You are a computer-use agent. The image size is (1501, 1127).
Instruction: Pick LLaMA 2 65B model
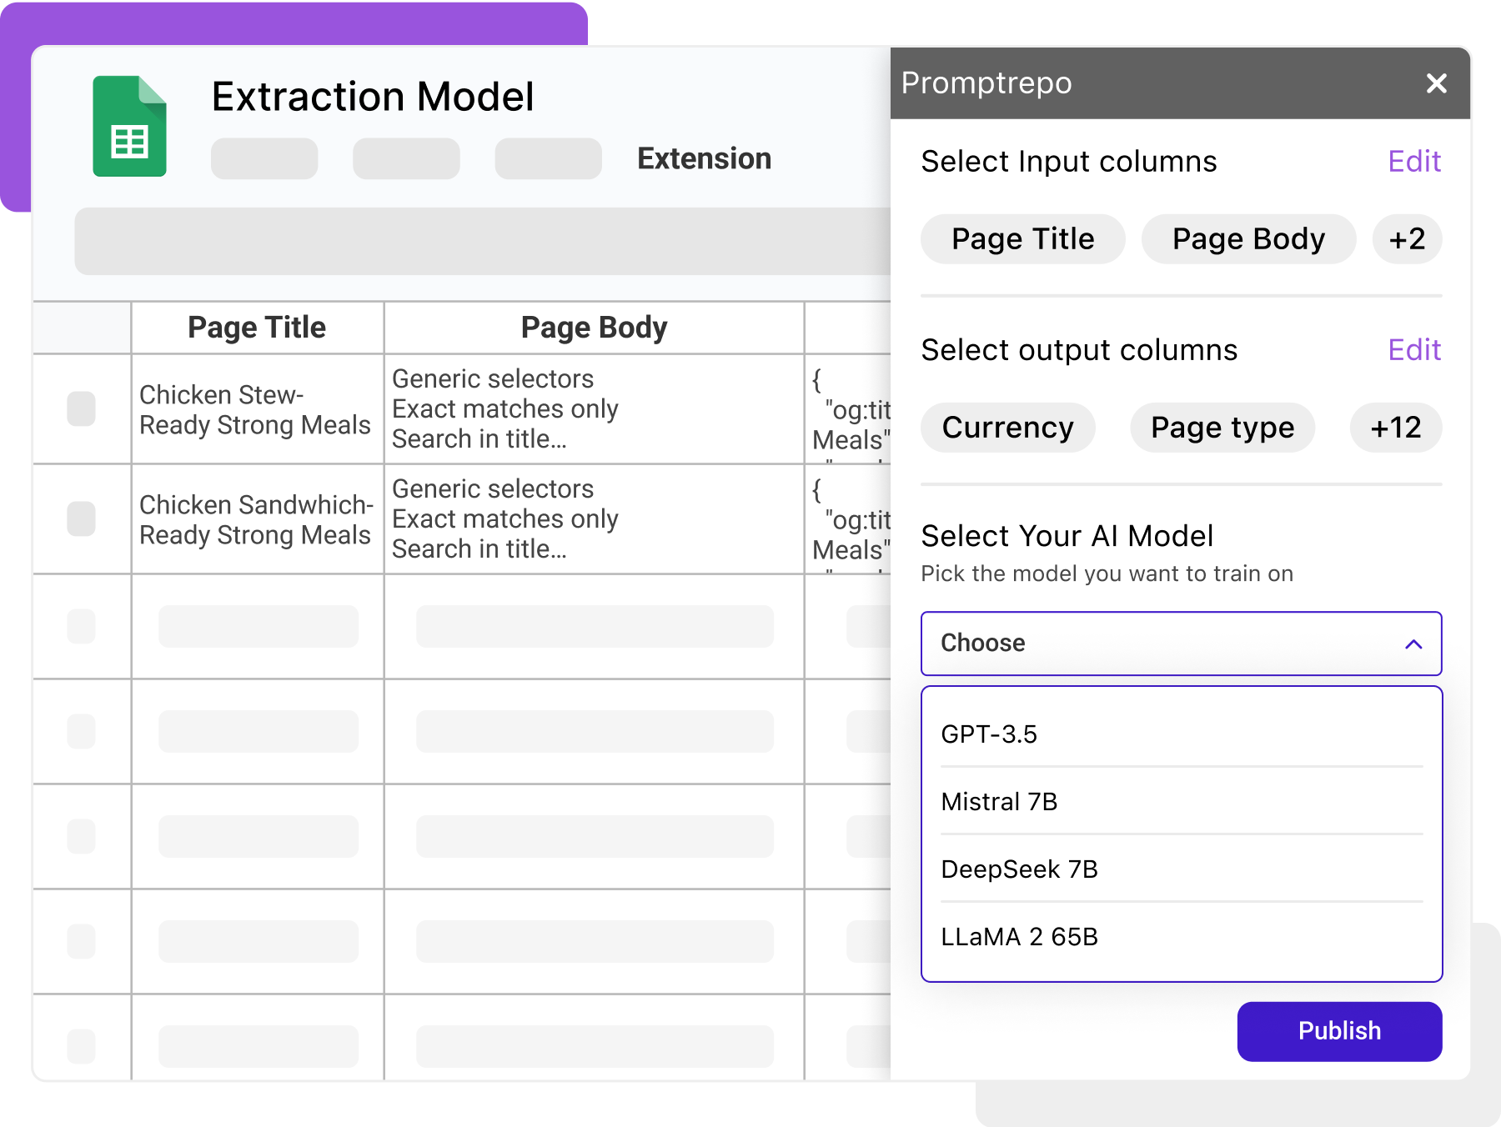(x=1019, y=937)
